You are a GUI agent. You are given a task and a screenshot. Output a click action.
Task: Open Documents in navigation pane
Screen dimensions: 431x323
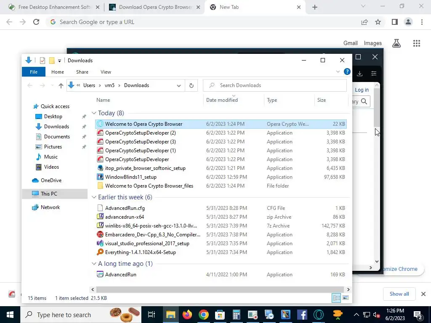(x=57, y=137)
